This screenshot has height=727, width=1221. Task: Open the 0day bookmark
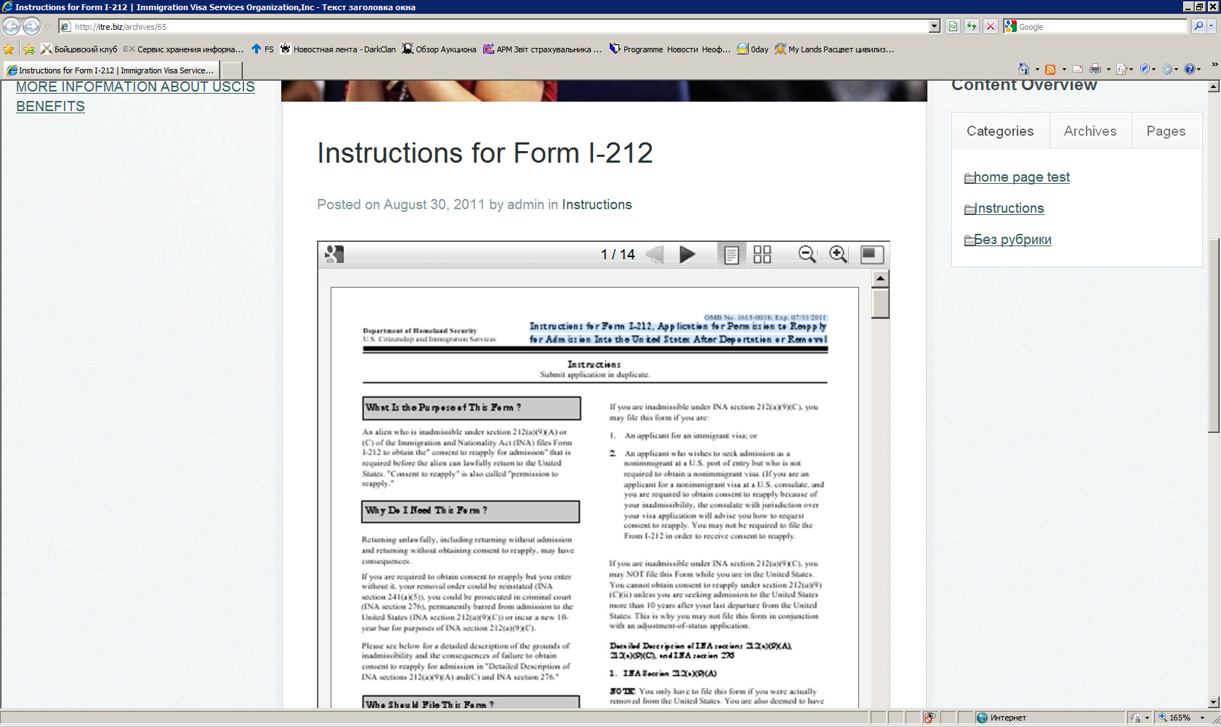(x=752, y=49)
